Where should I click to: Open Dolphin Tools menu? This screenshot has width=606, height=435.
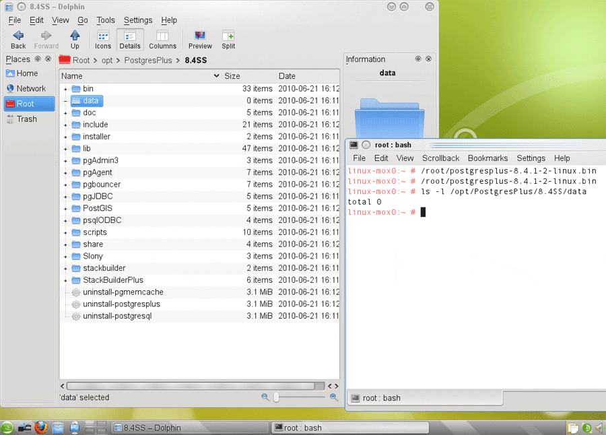106,20
